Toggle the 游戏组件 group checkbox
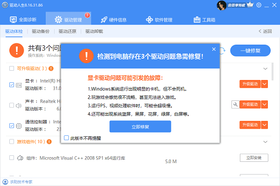This screenshot has height=186, width=280. coord(12,141)
